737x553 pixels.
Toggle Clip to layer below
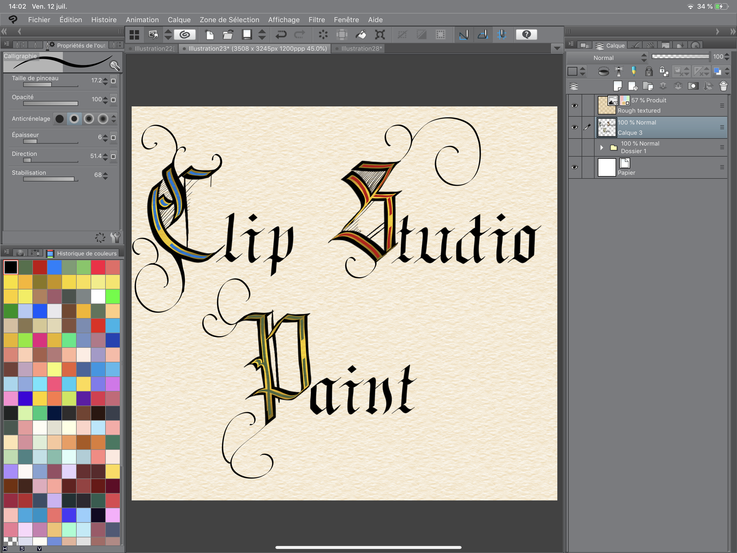pos(603,71)
